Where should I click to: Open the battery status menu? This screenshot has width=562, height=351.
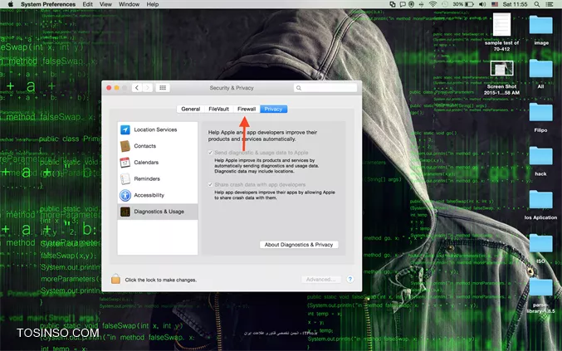coord(463,4)
